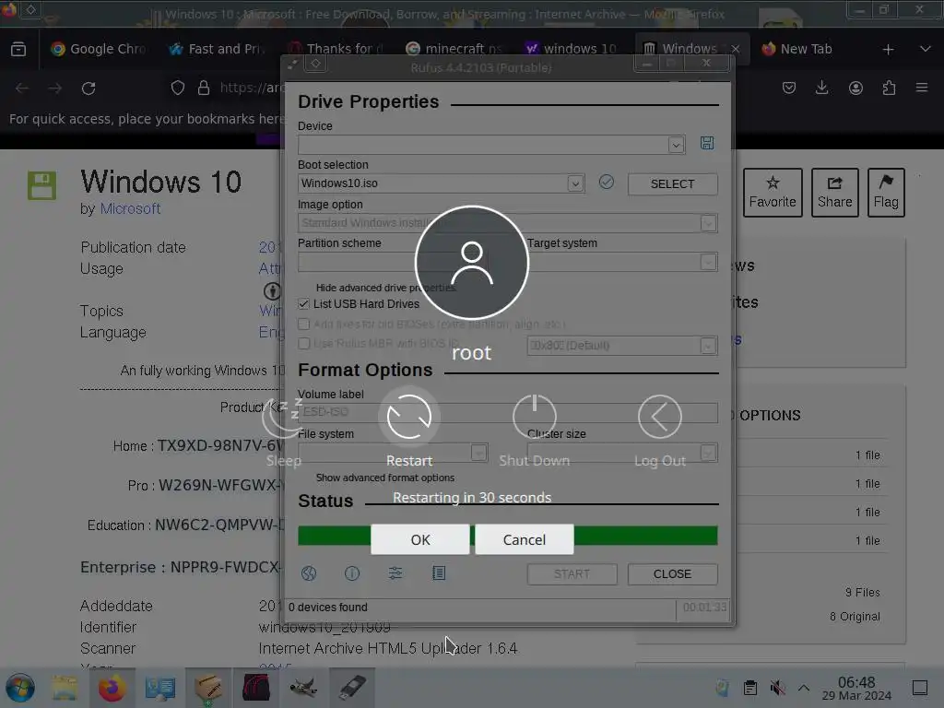944x708 pixels.
Task: Open the Image option dropdown
Action: (x=708, y=223)
